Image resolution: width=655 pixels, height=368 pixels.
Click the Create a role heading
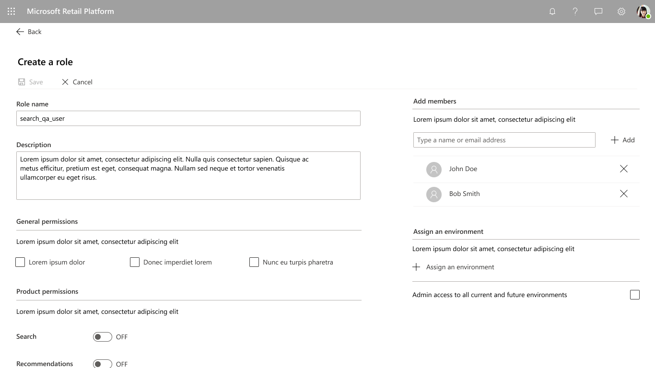(45, 62)
